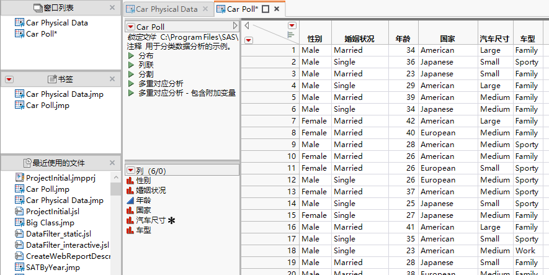Collapse table panel with right arrow

[235, 26]
